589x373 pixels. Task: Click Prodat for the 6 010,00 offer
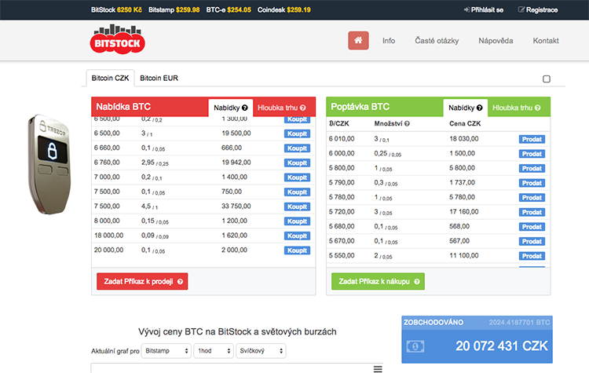click(532, 139)
